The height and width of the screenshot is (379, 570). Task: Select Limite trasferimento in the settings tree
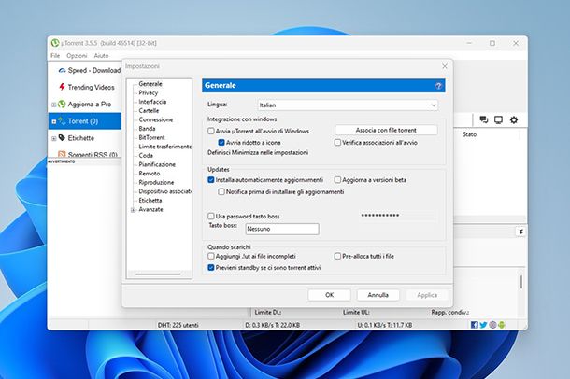coord(164,147)
